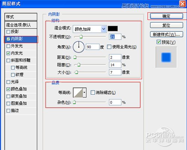Click the 距离 slider handle
This screenshot has width=187, height=150.
[75, 57]
